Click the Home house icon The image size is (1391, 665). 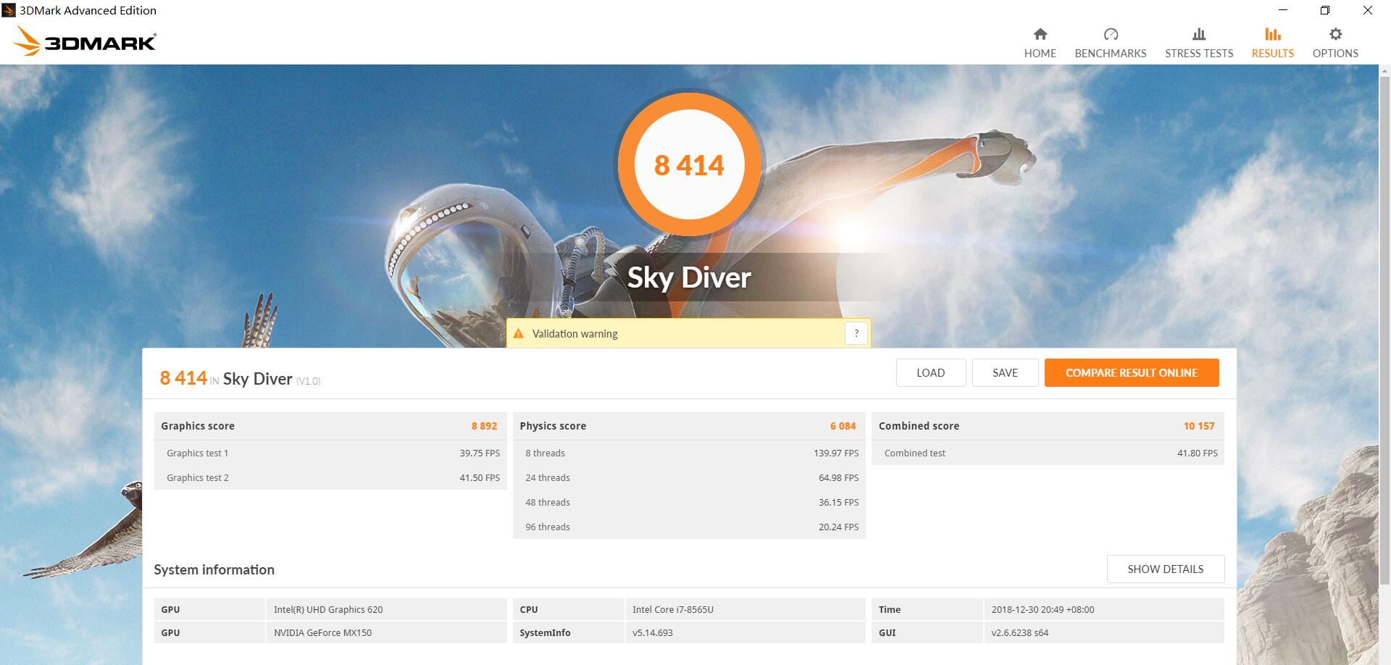coord(1040,34)
